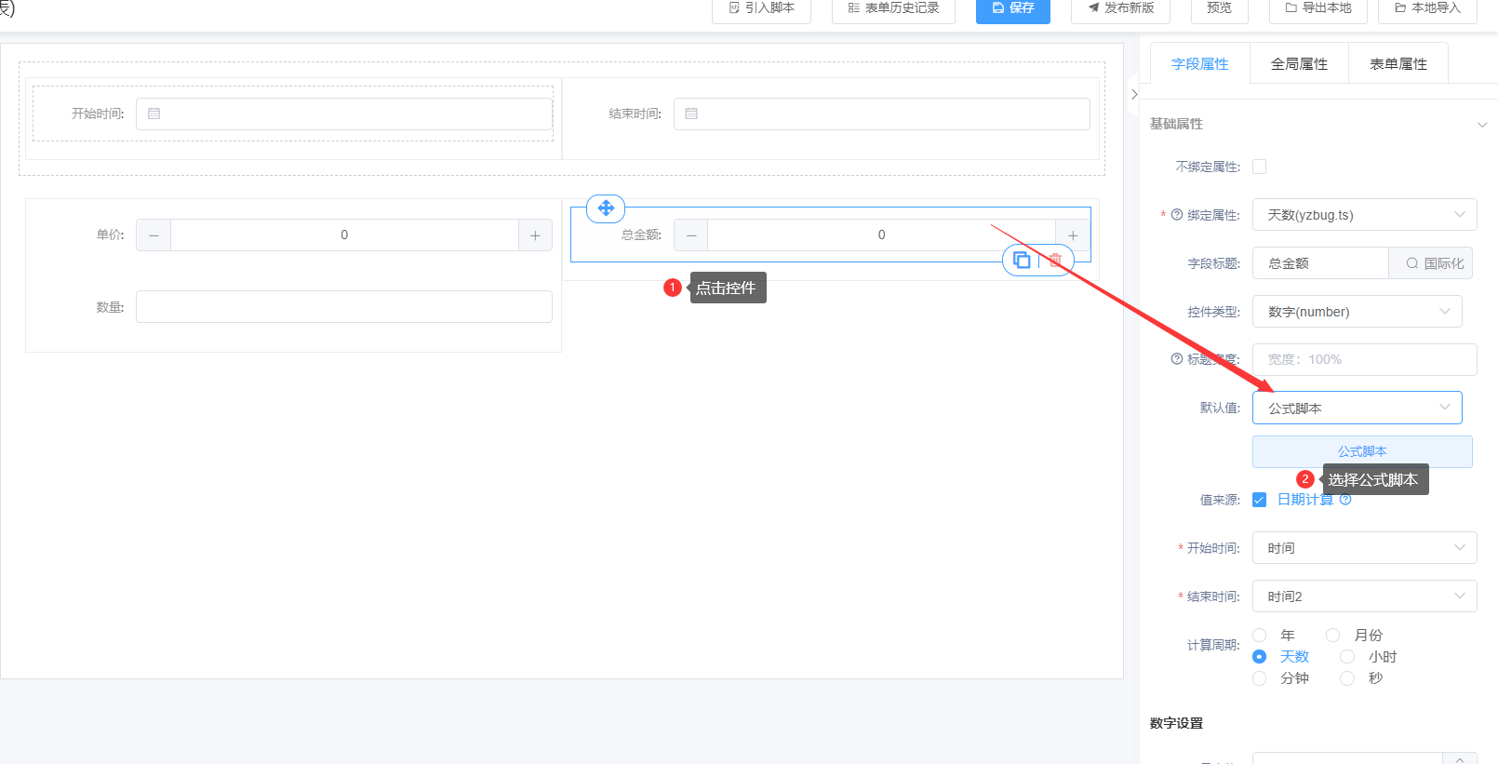
Task: Open the 绑定属性 dropdown
Action: (x=1364, y=215)
